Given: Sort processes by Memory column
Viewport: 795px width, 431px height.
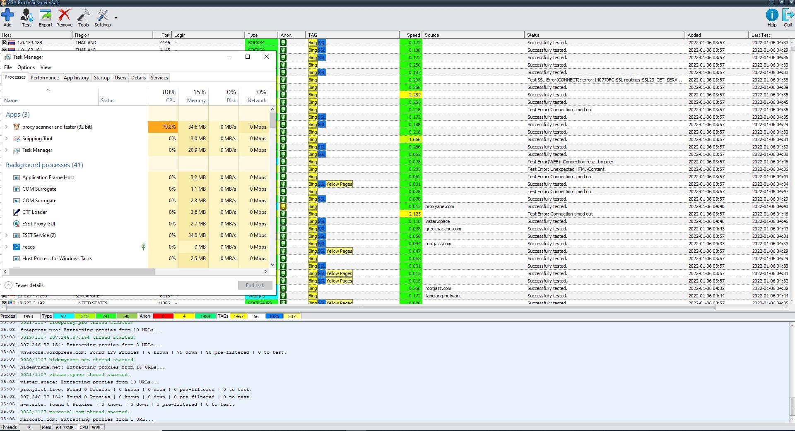Looking at the screenshot, I should click(x=193, y=96).
